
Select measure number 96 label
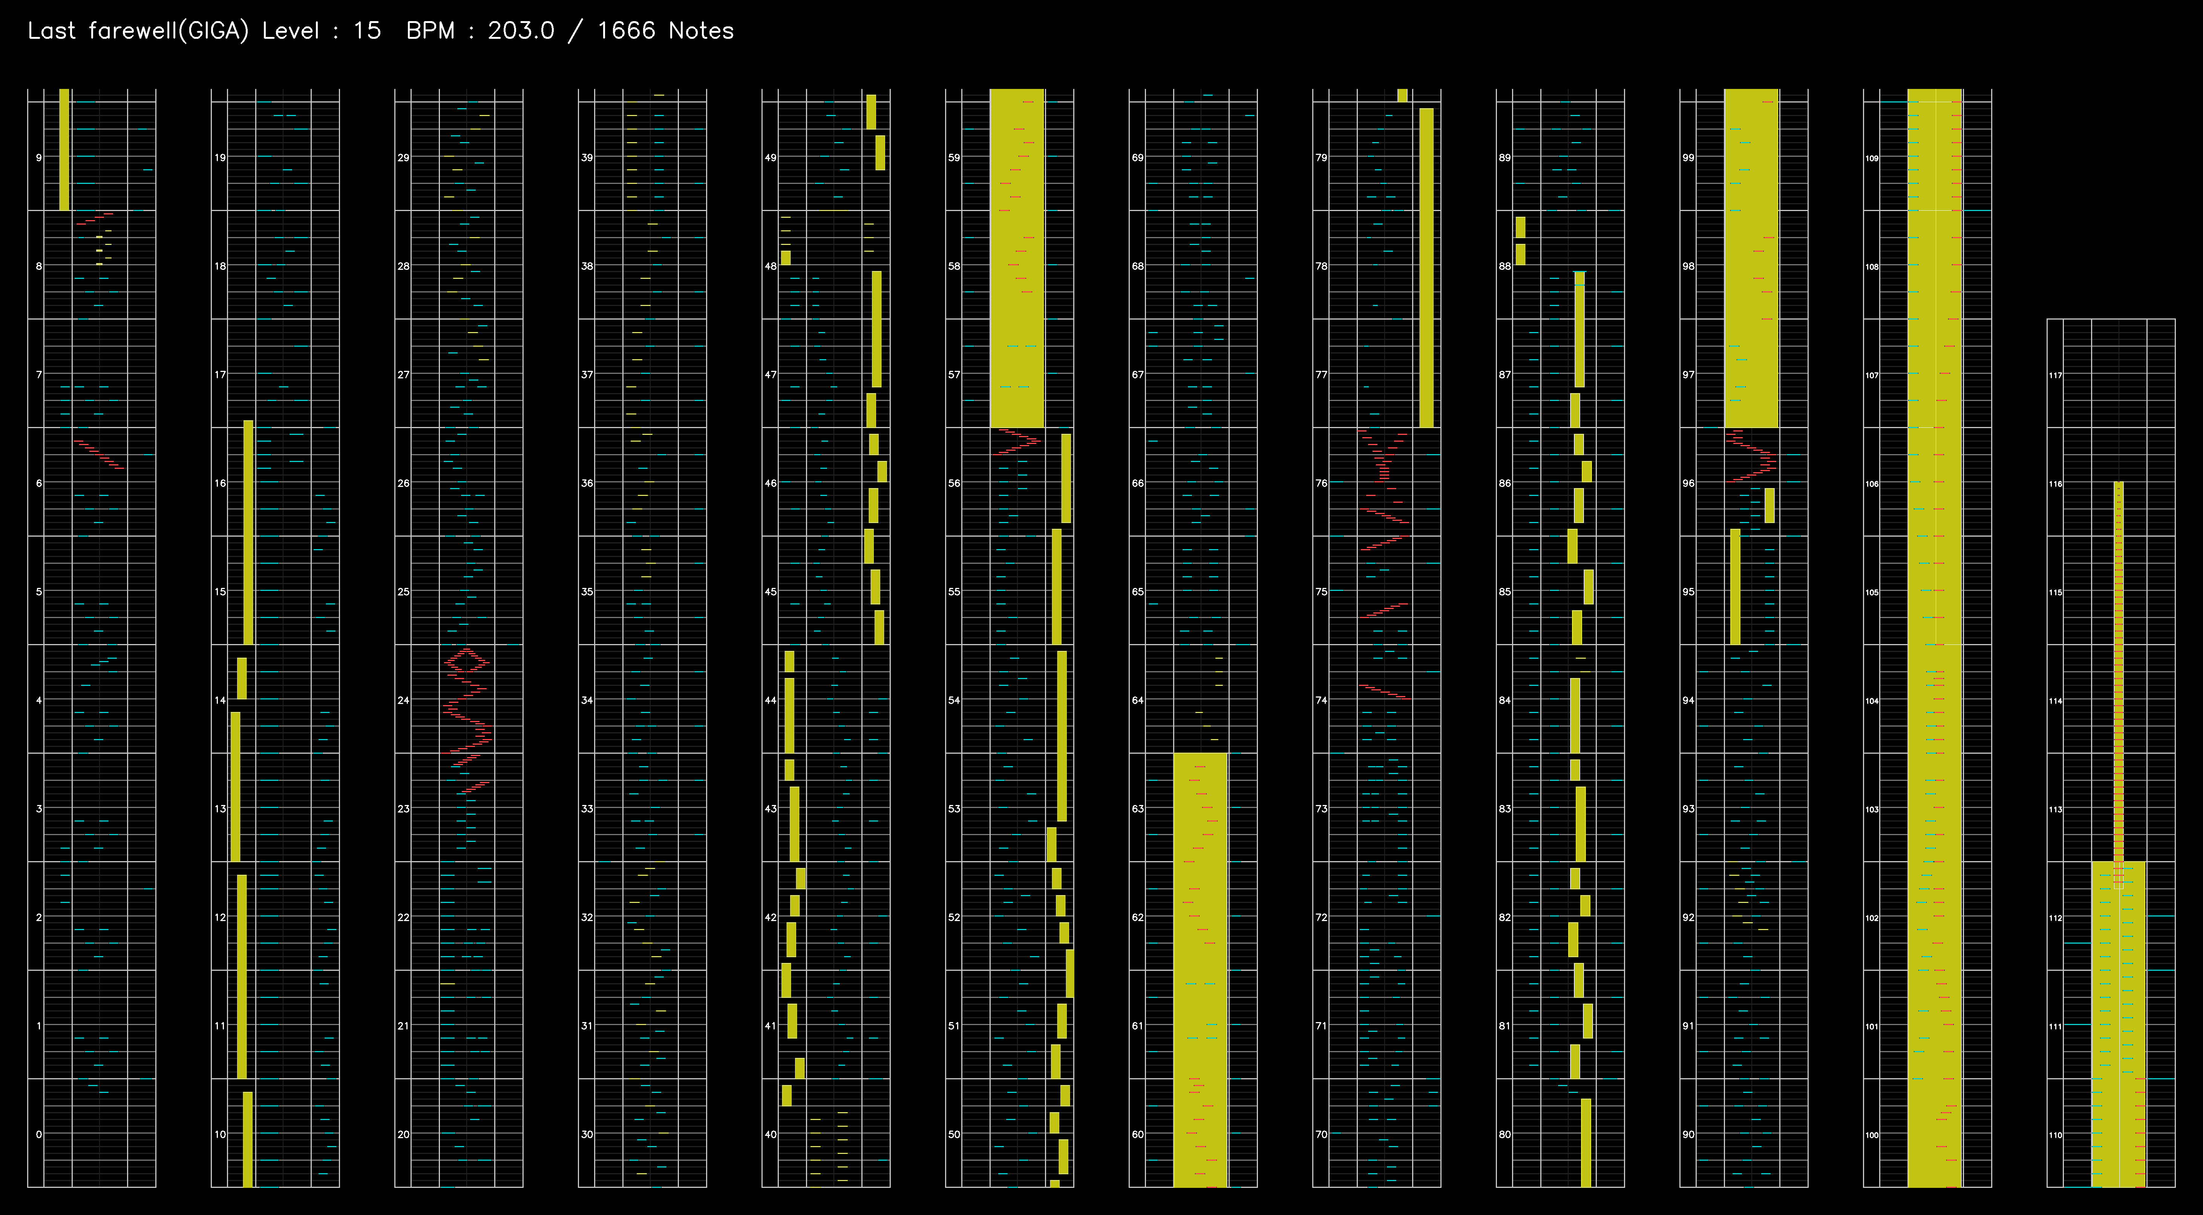point(1688,483)
